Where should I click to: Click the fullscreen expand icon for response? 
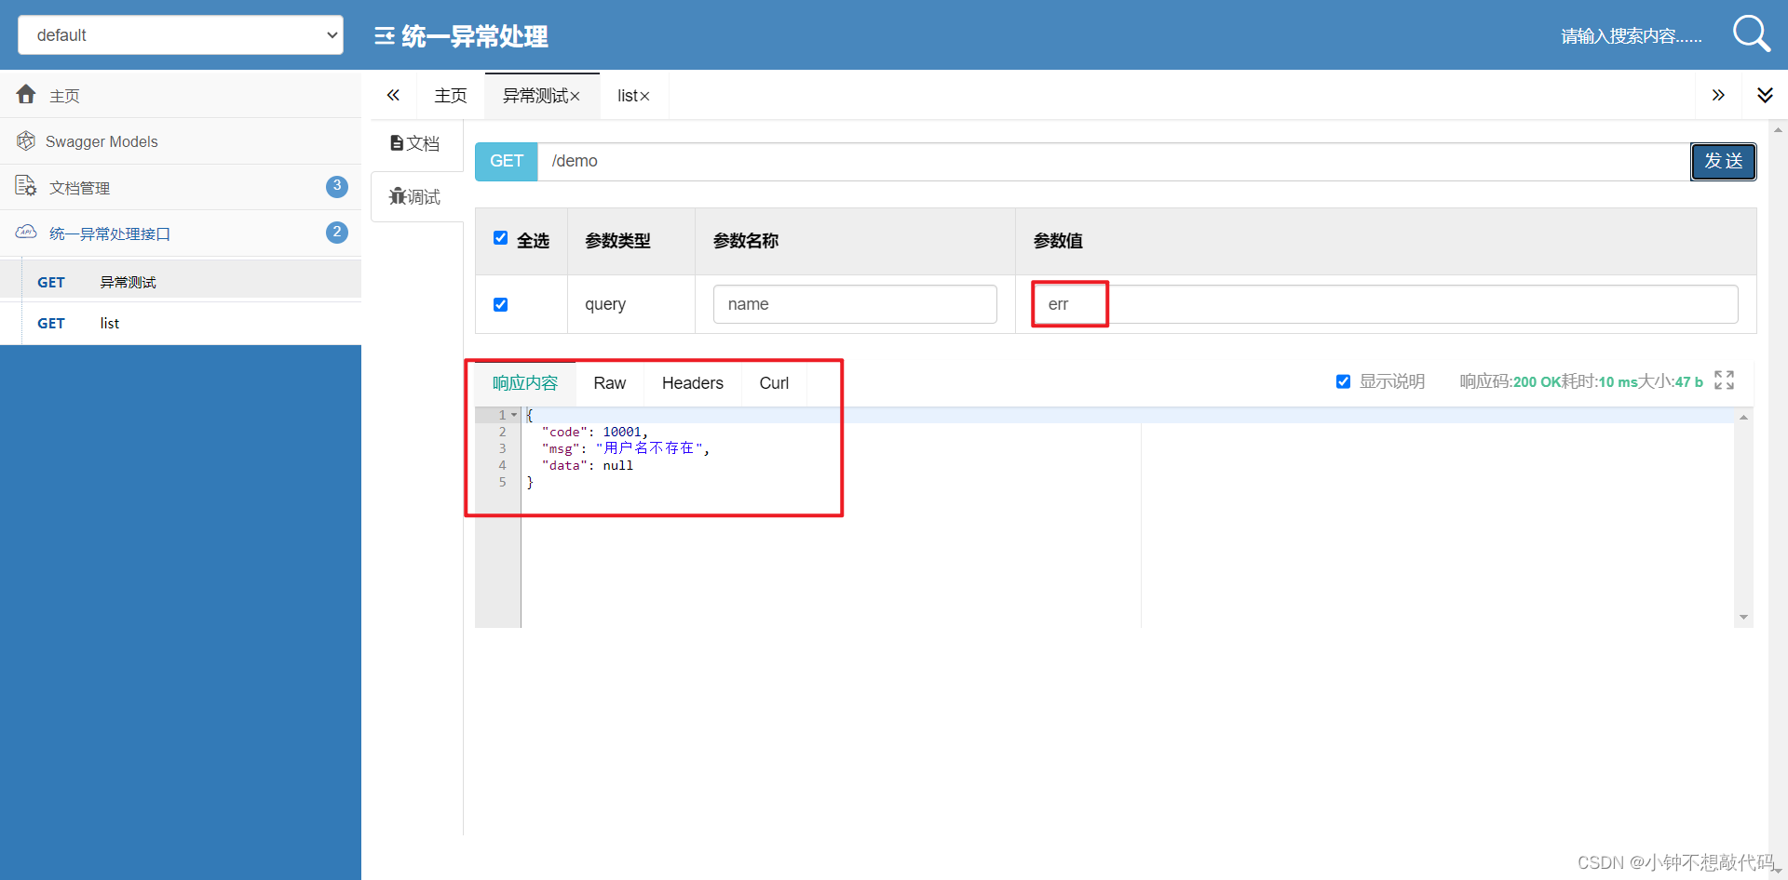click(1724, 380)
